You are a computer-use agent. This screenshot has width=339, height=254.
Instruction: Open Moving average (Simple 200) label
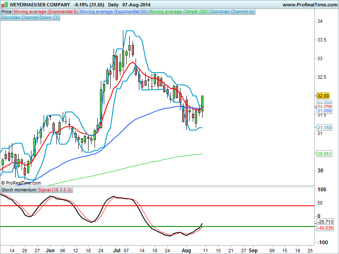(179, 12)
